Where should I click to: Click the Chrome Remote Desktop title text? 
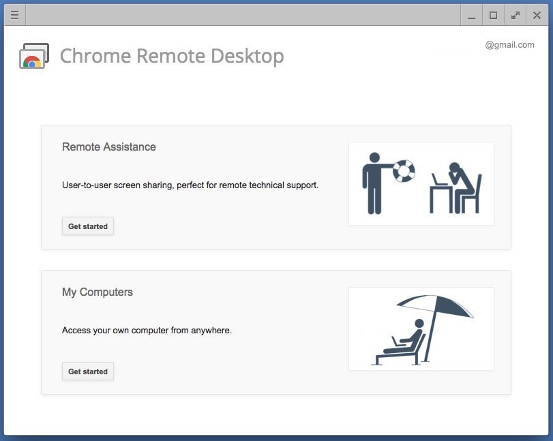pos(173,56)
